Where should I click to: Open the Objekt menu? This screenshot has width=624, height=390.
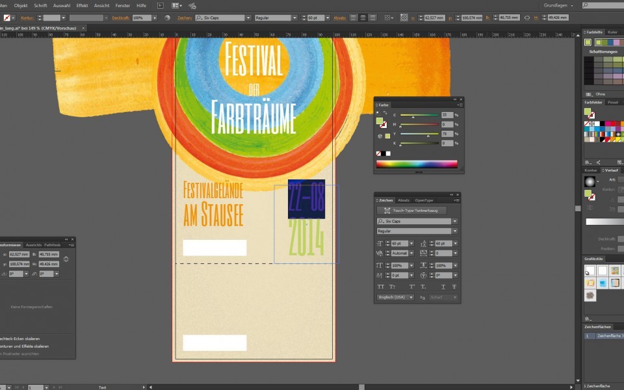[21, 6]
